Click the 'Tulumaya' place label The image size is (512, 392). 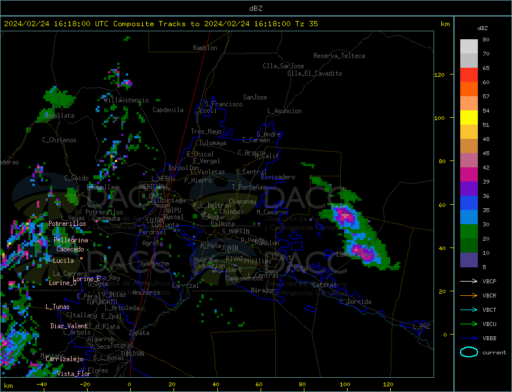213,143
